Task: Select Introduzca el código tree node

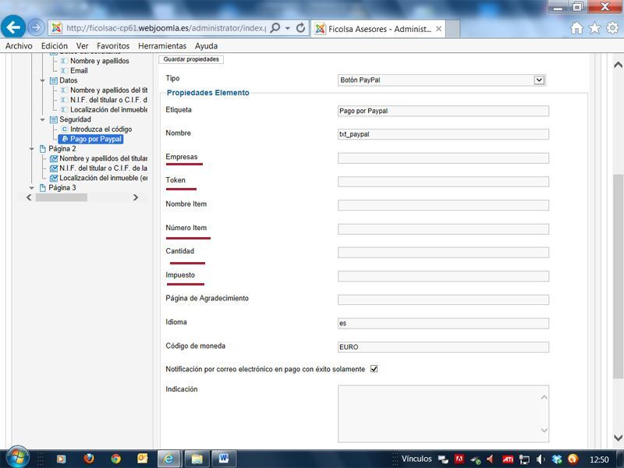Action: (x=96, y=129)
